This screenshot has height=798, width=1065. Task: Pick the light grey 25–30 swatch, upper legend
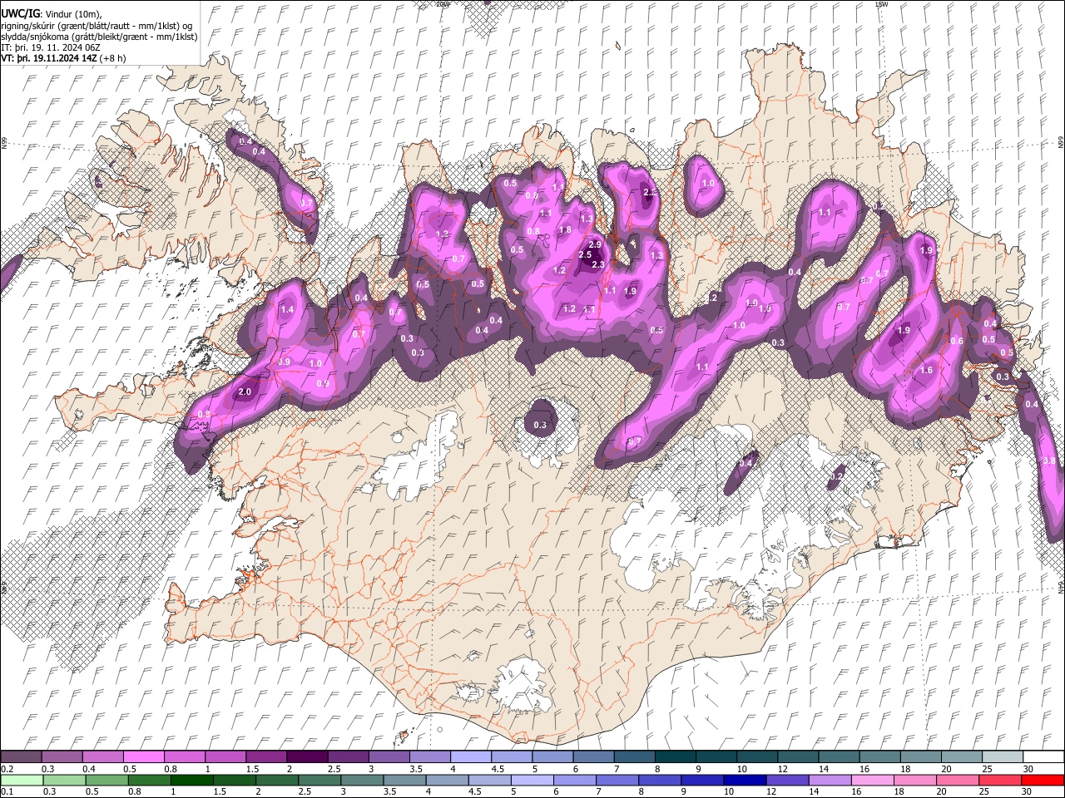1002,756
